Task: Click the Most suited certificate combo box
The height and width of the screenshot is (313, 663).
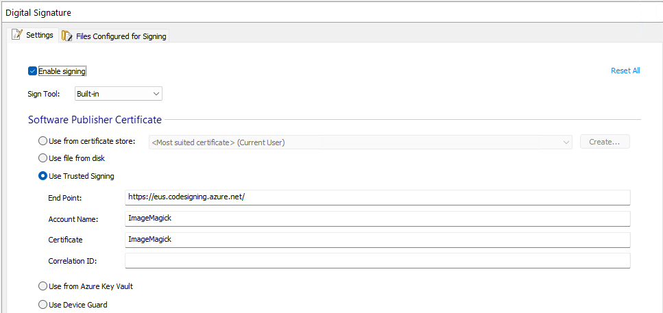Action: [357, 142]
